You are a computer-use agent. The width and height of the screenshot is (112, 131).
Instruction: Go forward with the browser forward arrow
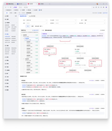[x=8, y=7]
